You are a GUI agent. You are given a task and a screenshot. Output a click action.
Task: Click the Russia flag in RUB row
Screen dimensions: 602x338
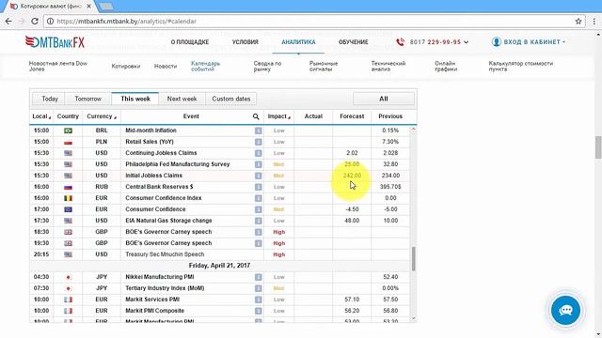click(68, 187)
